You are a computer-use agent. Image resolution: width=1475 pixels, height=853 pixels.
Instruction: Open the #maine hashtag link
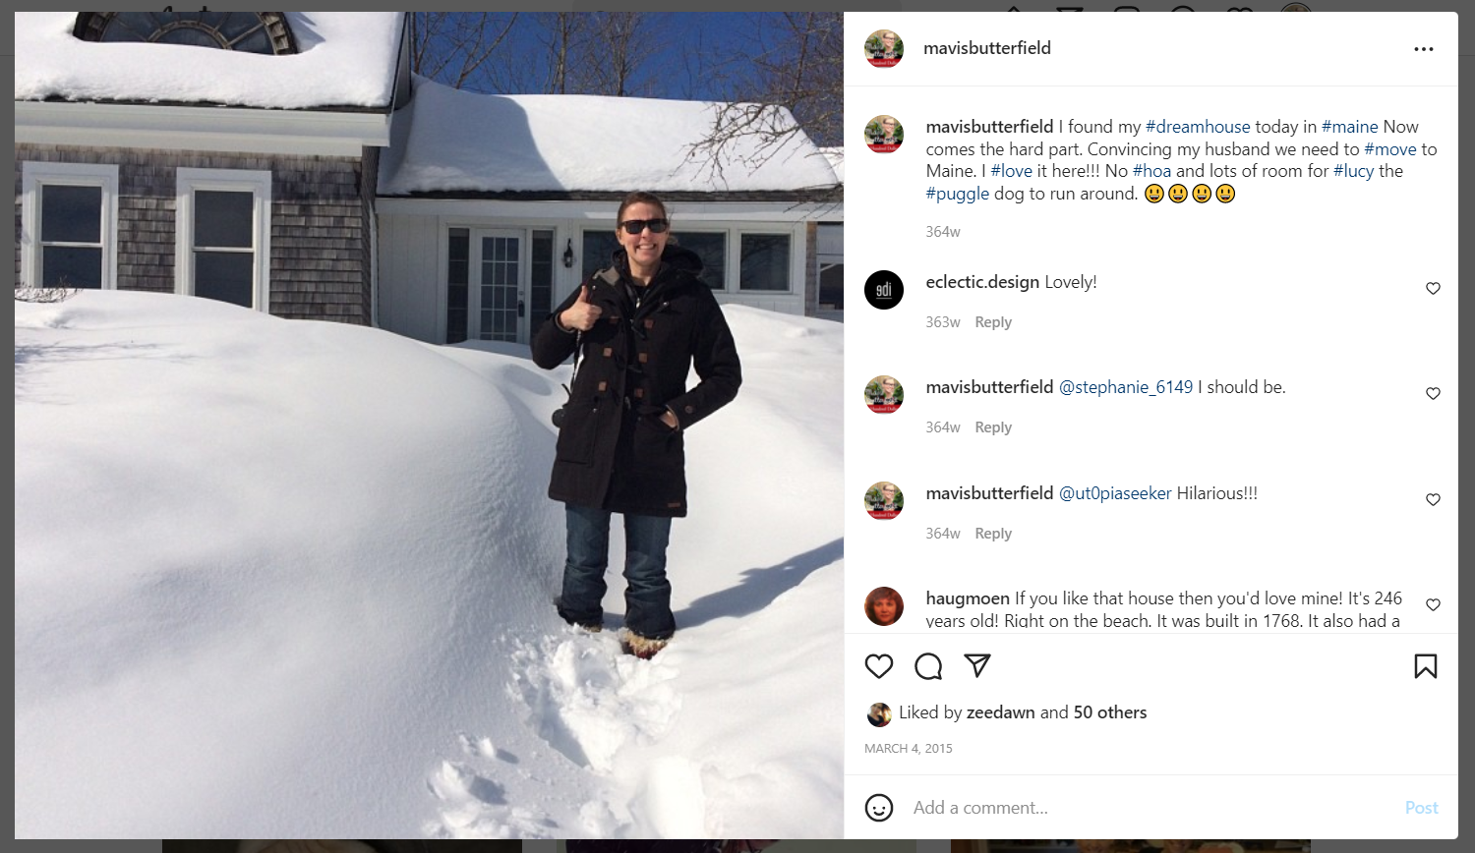1349,127
